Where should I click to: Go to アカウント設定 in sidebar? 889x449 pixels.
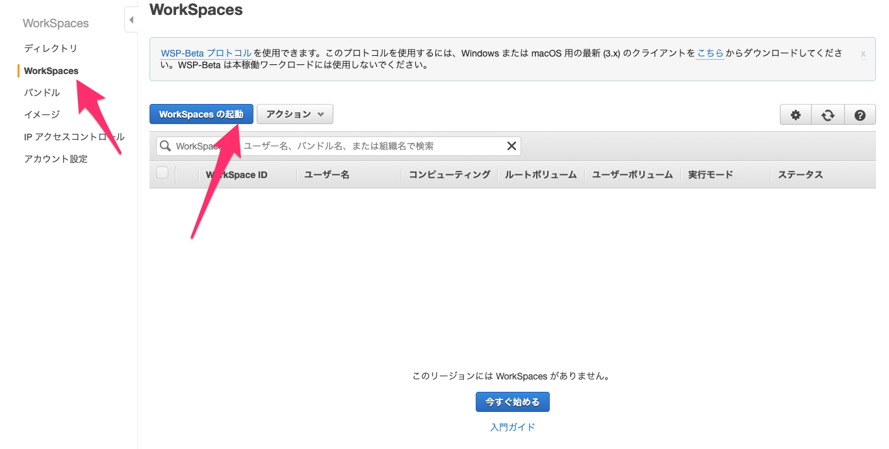(x=56, y=159)
